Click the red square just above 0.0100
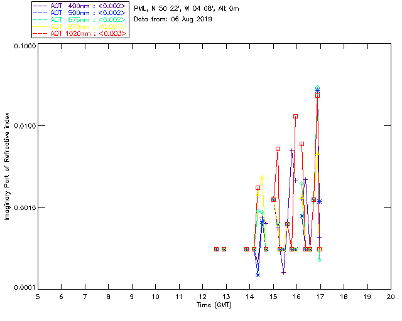The height and width of the screenshot is (321, 402). [295, 117]
